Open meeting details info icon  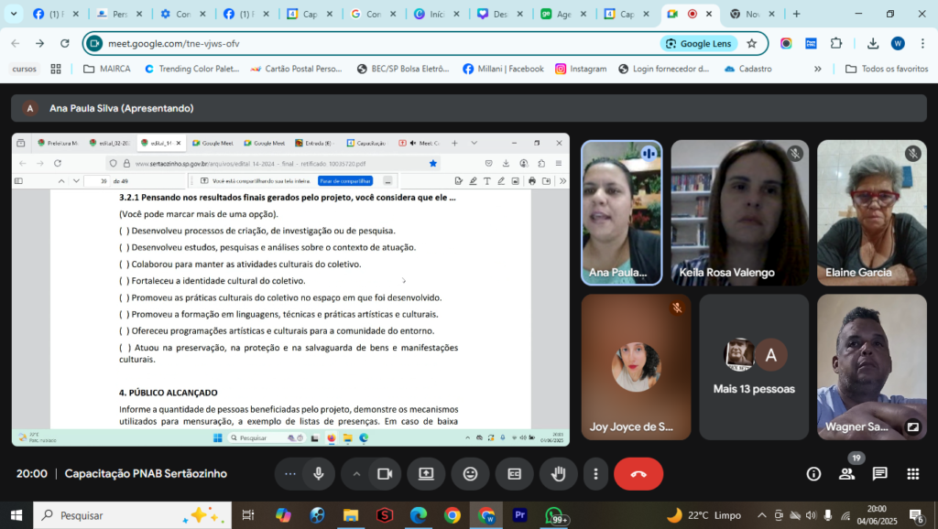point(813,473)
